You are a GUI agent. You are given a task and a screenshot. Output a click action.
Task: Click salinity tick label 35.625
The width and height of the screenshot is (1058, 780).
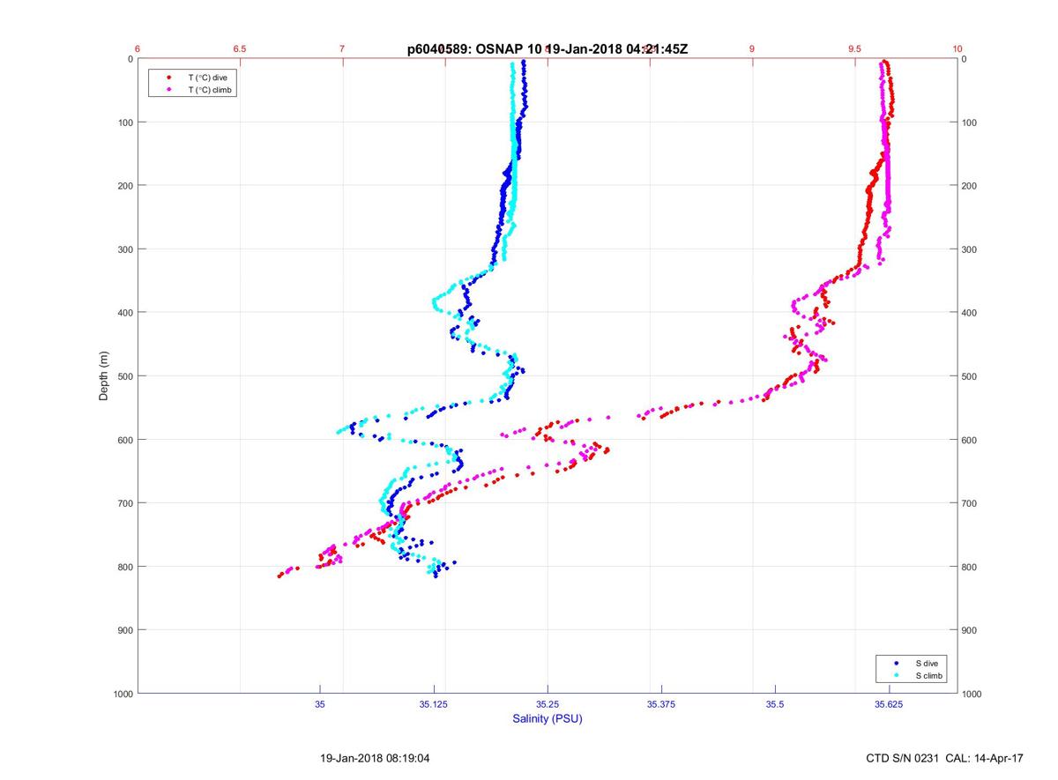889,704
